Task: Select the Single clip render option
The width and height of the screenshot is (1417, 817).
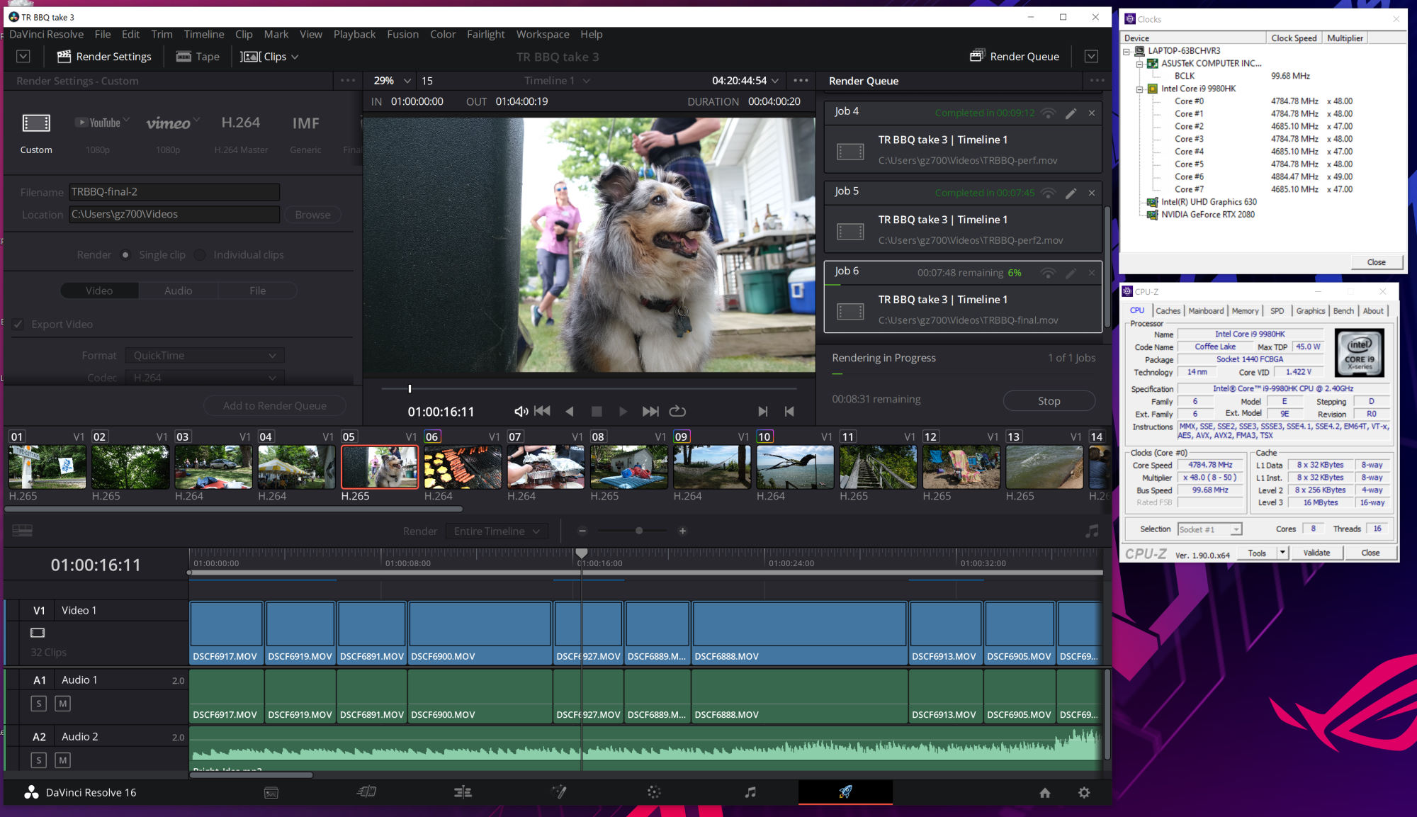Action: 125,255
